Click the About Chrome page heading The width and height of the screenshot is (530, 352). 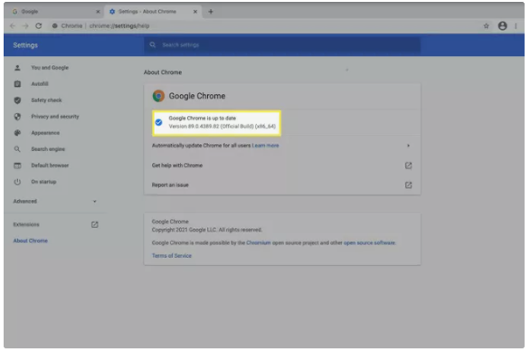click(163, 72)
